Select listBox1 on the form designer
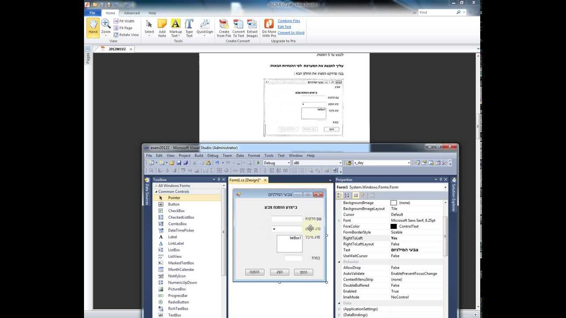 click(x=290, y=243)
